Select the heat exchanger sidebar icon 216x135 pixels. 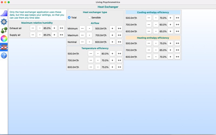(4, 47)
